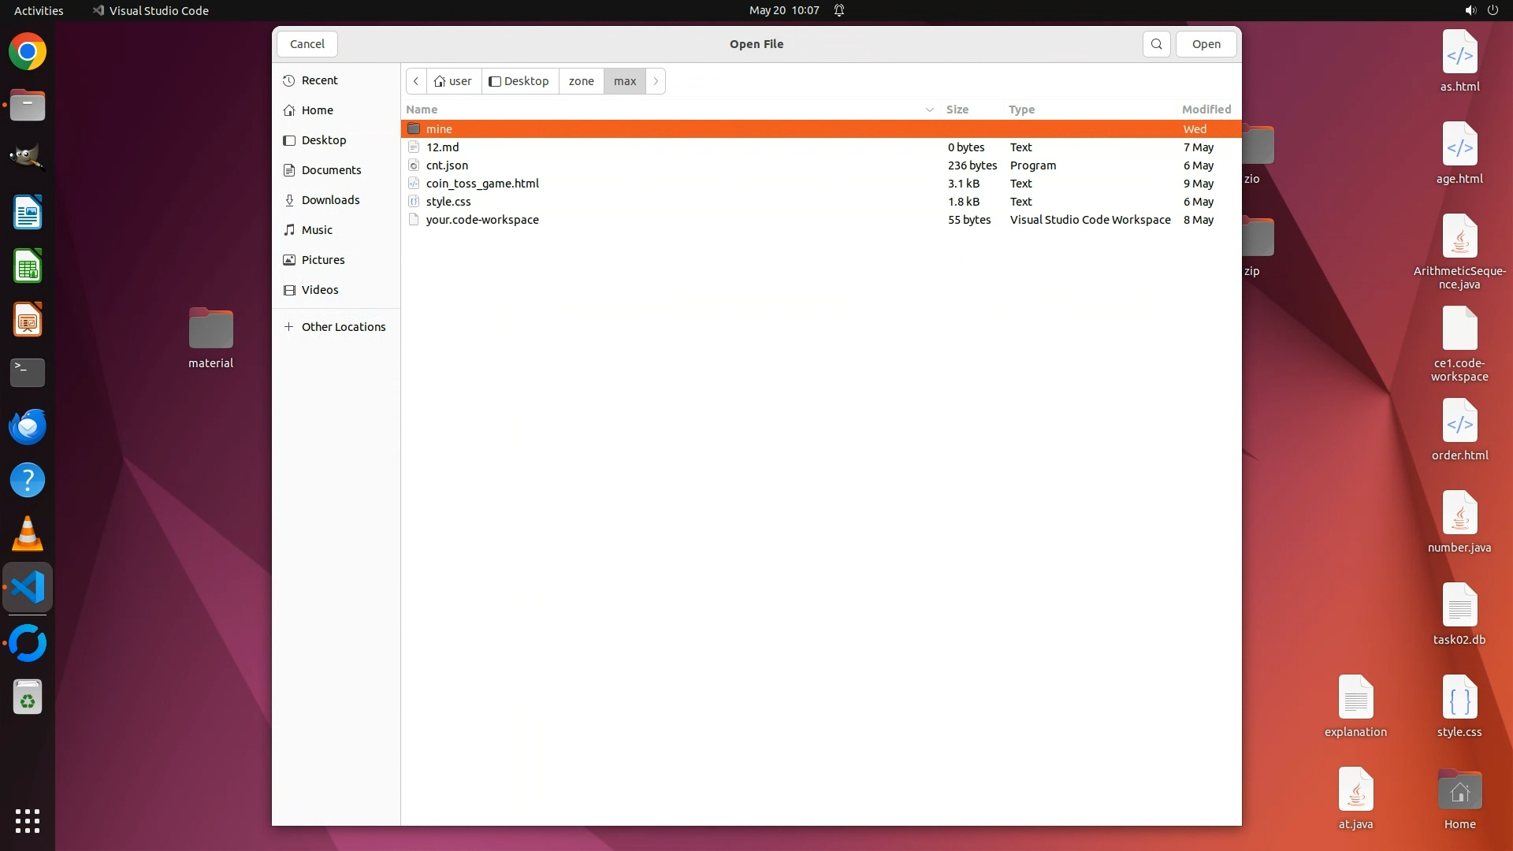Click the back arrow in path bar
Screen dimensions: 1513x851
point(416,81)
